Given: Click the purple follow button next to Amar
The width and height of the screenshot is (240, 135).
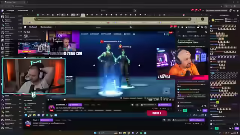Looking at the screenshot, I should [46, 120].
